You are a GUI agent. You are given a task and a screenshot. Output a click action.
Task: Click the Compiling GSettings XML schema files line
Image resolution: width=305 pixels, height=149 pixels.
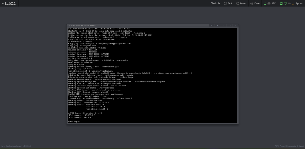(x=87, y=96)
